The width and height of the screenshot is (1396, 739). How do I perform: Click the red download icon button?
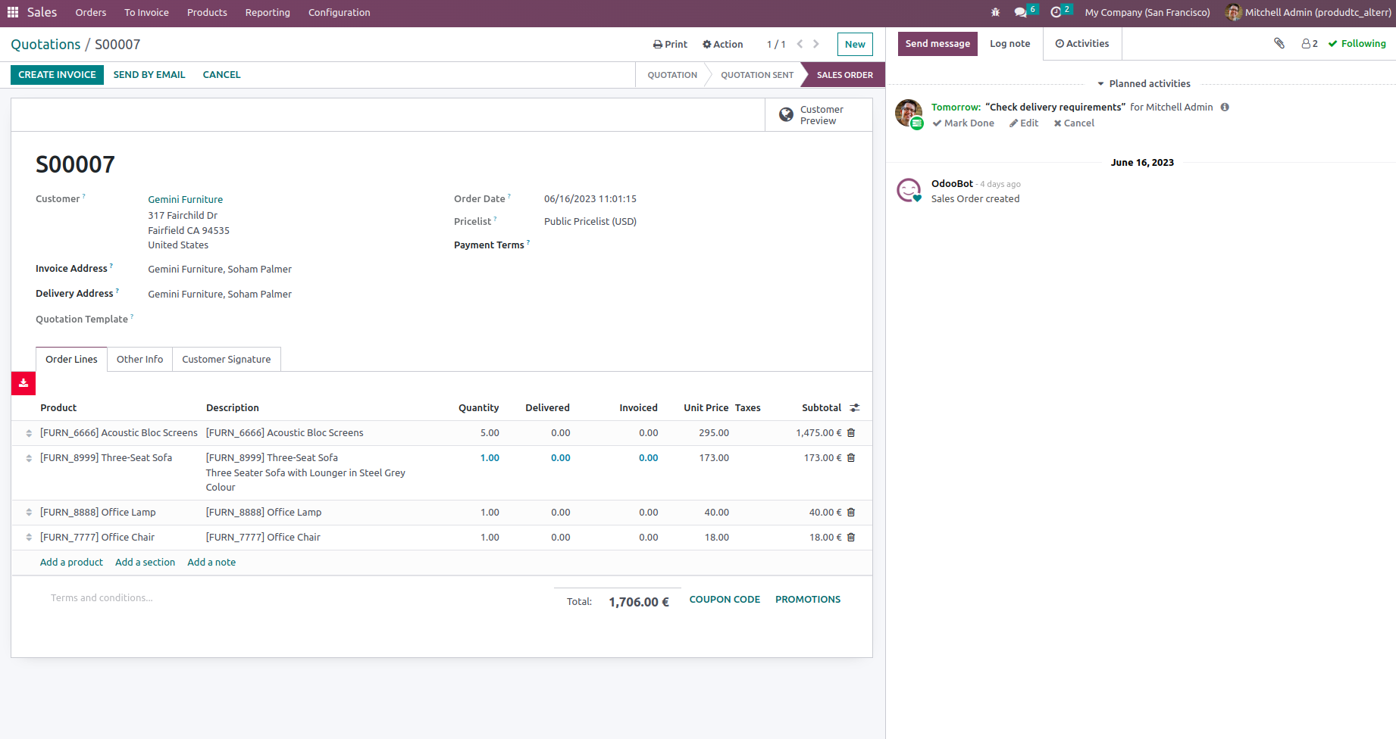point(23,383)
